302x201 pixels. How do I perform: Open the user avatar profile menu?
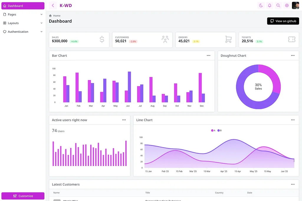tap(296, 5)
